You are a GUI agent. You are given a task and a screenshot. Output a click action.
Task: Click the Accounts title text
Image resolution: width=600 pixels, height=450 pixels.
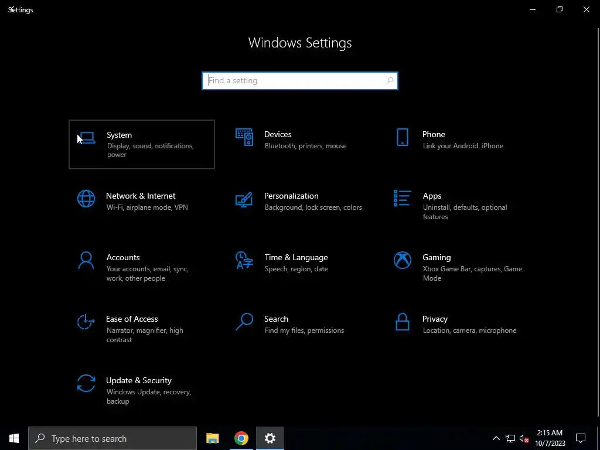123,258
